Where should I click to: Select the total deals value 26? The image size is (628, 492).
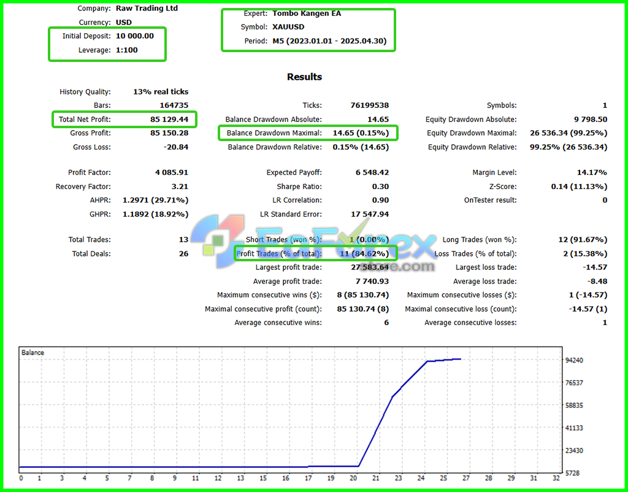183,253
